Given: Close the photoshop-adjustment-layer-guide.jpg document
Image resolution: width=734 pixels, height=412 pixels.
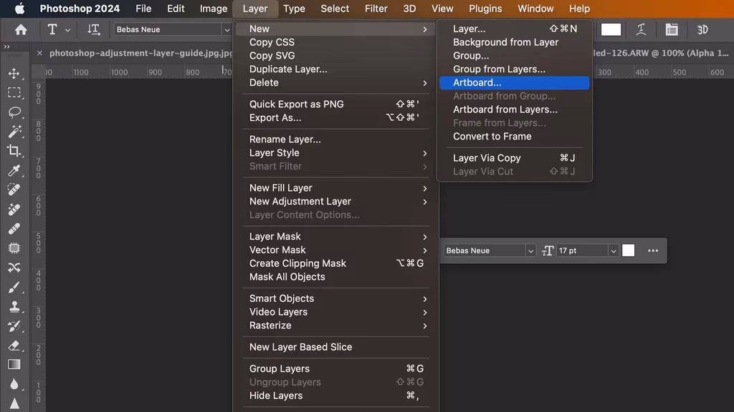Looking at the screenshot, I should click(39, 53).
